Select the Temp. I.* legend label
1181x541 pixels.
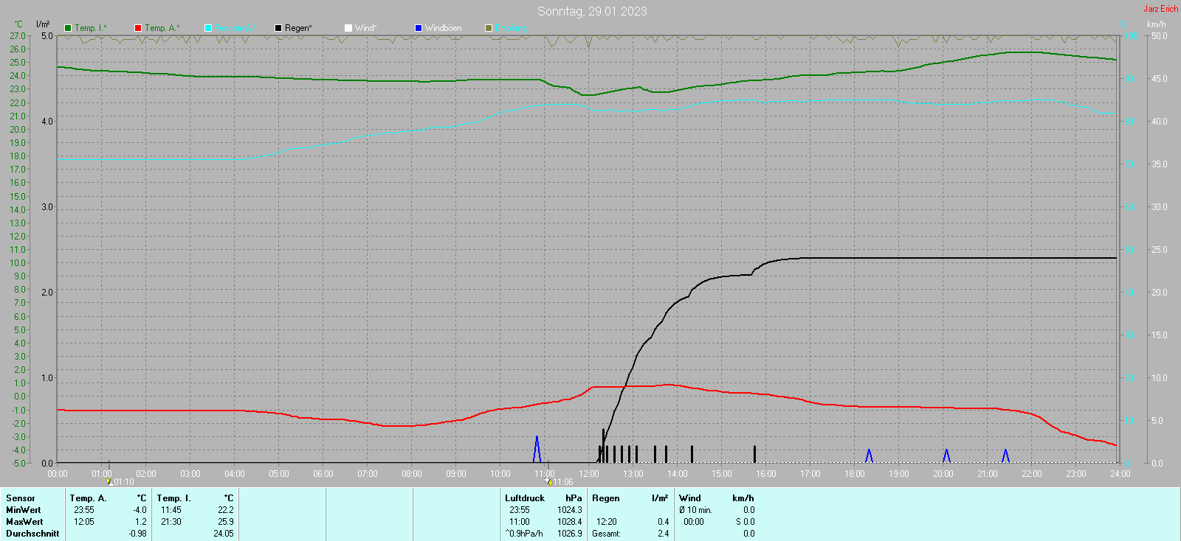[x=91, y=28]
